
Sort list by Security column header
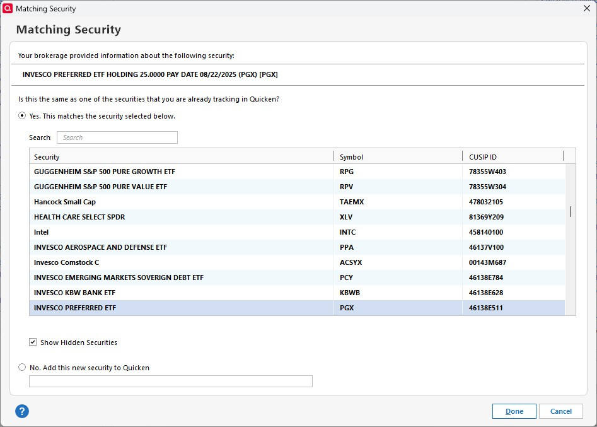point(182,156)
